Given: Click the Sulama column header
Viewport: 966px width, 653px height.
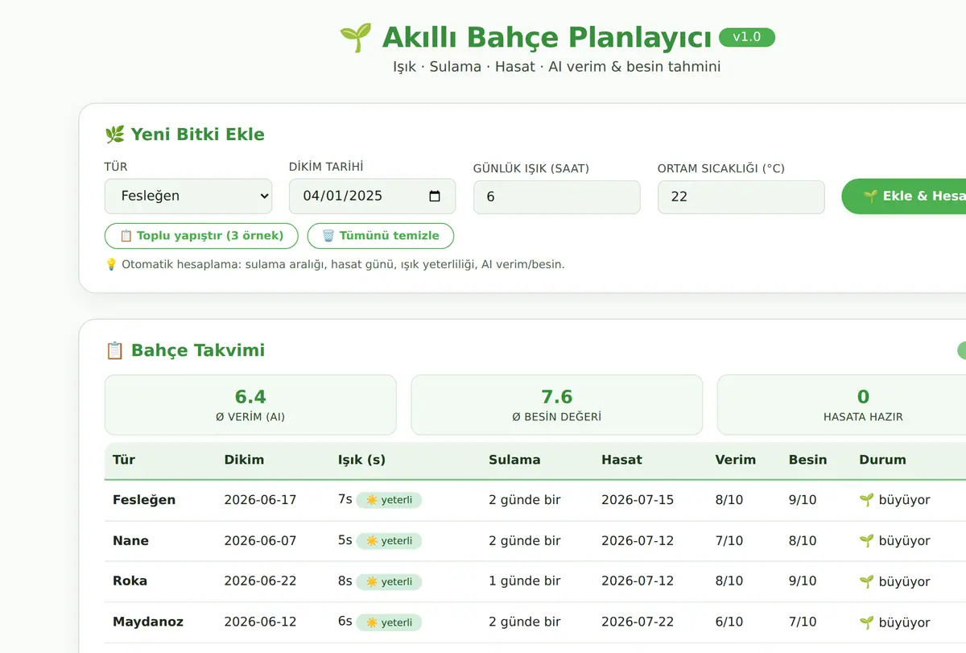Looking at the screenshot, I should click(514, 460).
